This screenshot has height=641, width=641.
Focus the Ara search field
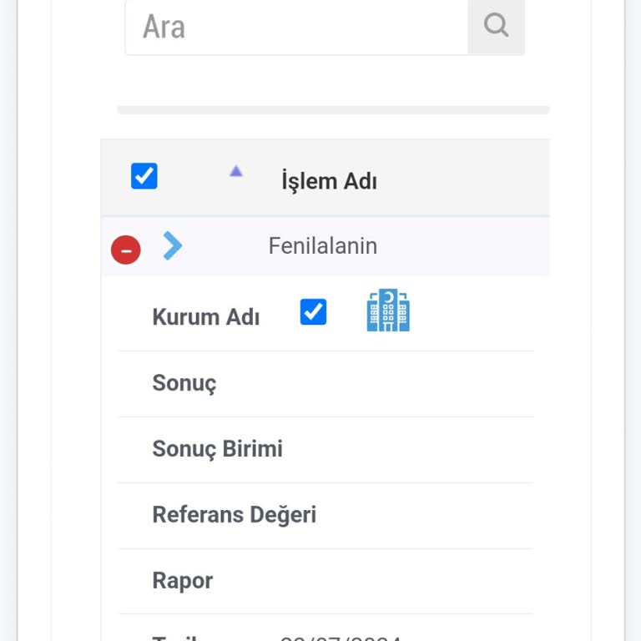(x=297, y=26)
